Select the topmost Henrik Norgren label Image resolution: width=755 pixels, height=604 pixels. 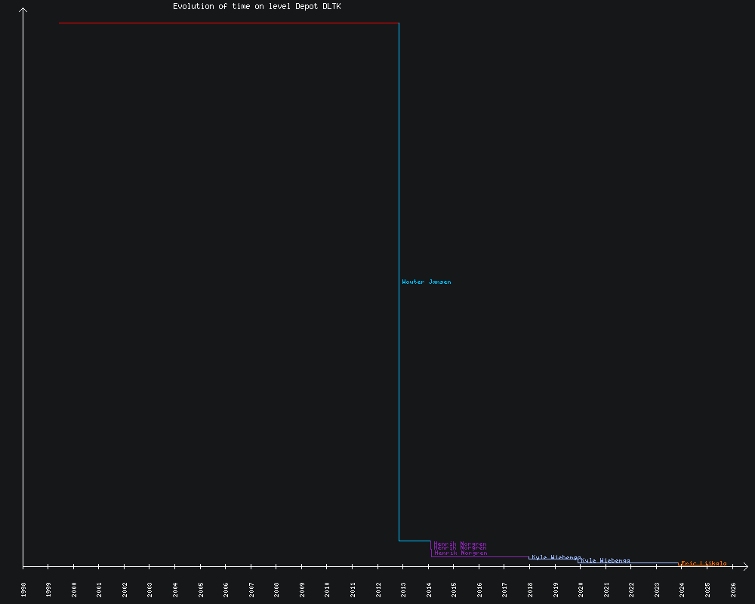pyautogui.click(x=460, y=544)
